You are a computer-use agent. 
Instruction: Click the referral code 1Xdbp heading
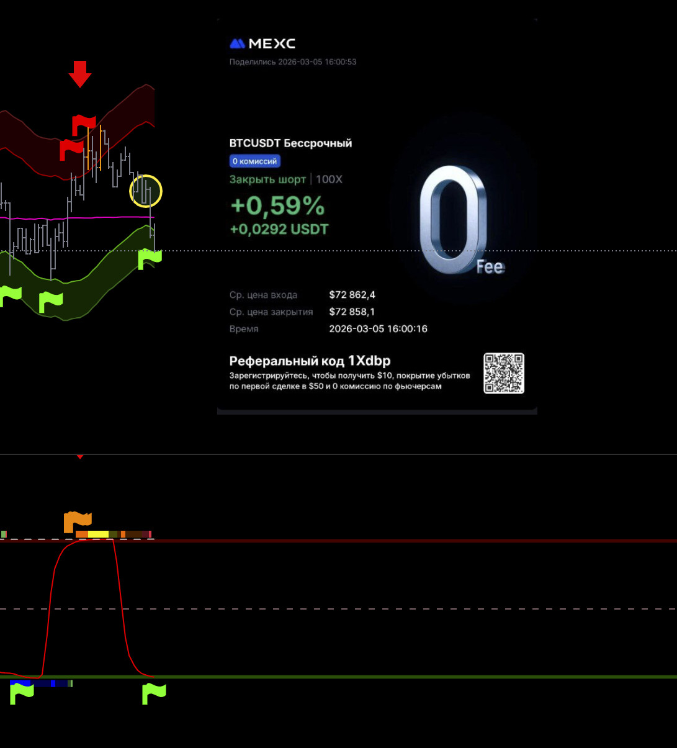pyautogui.click(x=310, y=361)
